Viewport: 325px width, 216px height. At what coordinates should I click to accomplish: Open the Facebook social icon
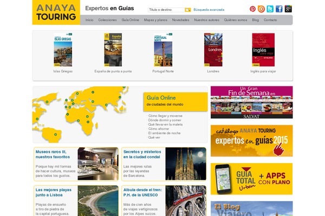coord(279,9)
